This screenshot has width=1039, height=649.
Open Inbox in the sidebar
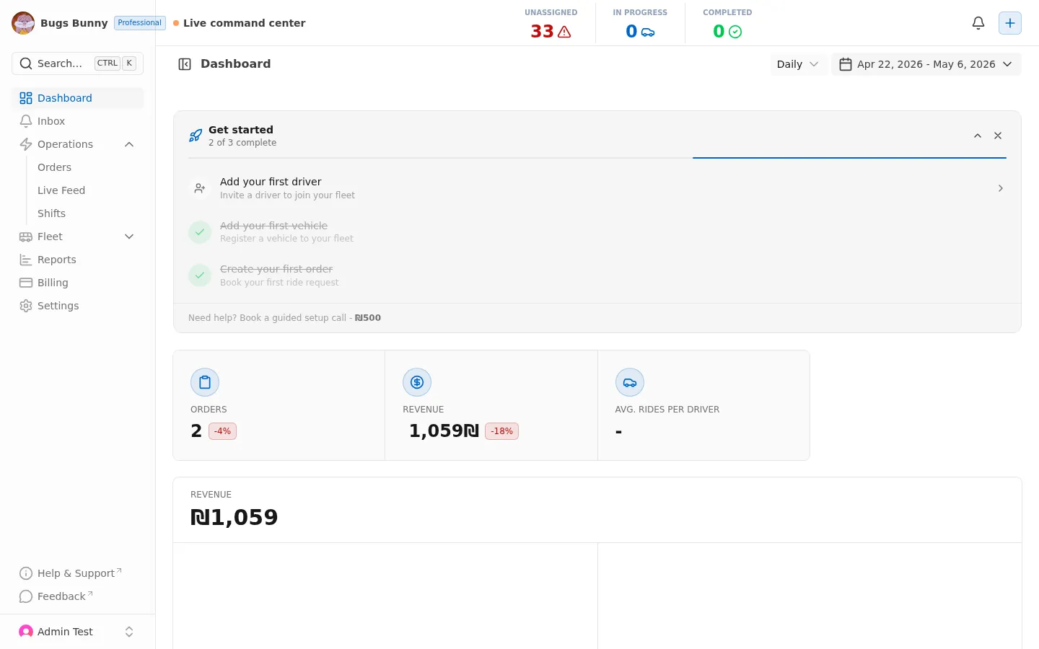pos(77,121)
